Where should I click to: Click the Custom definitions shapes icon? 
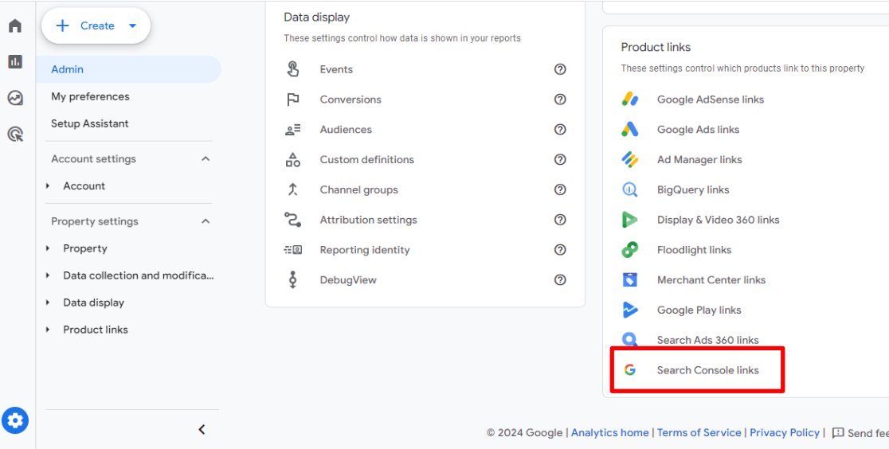(292, 159)
